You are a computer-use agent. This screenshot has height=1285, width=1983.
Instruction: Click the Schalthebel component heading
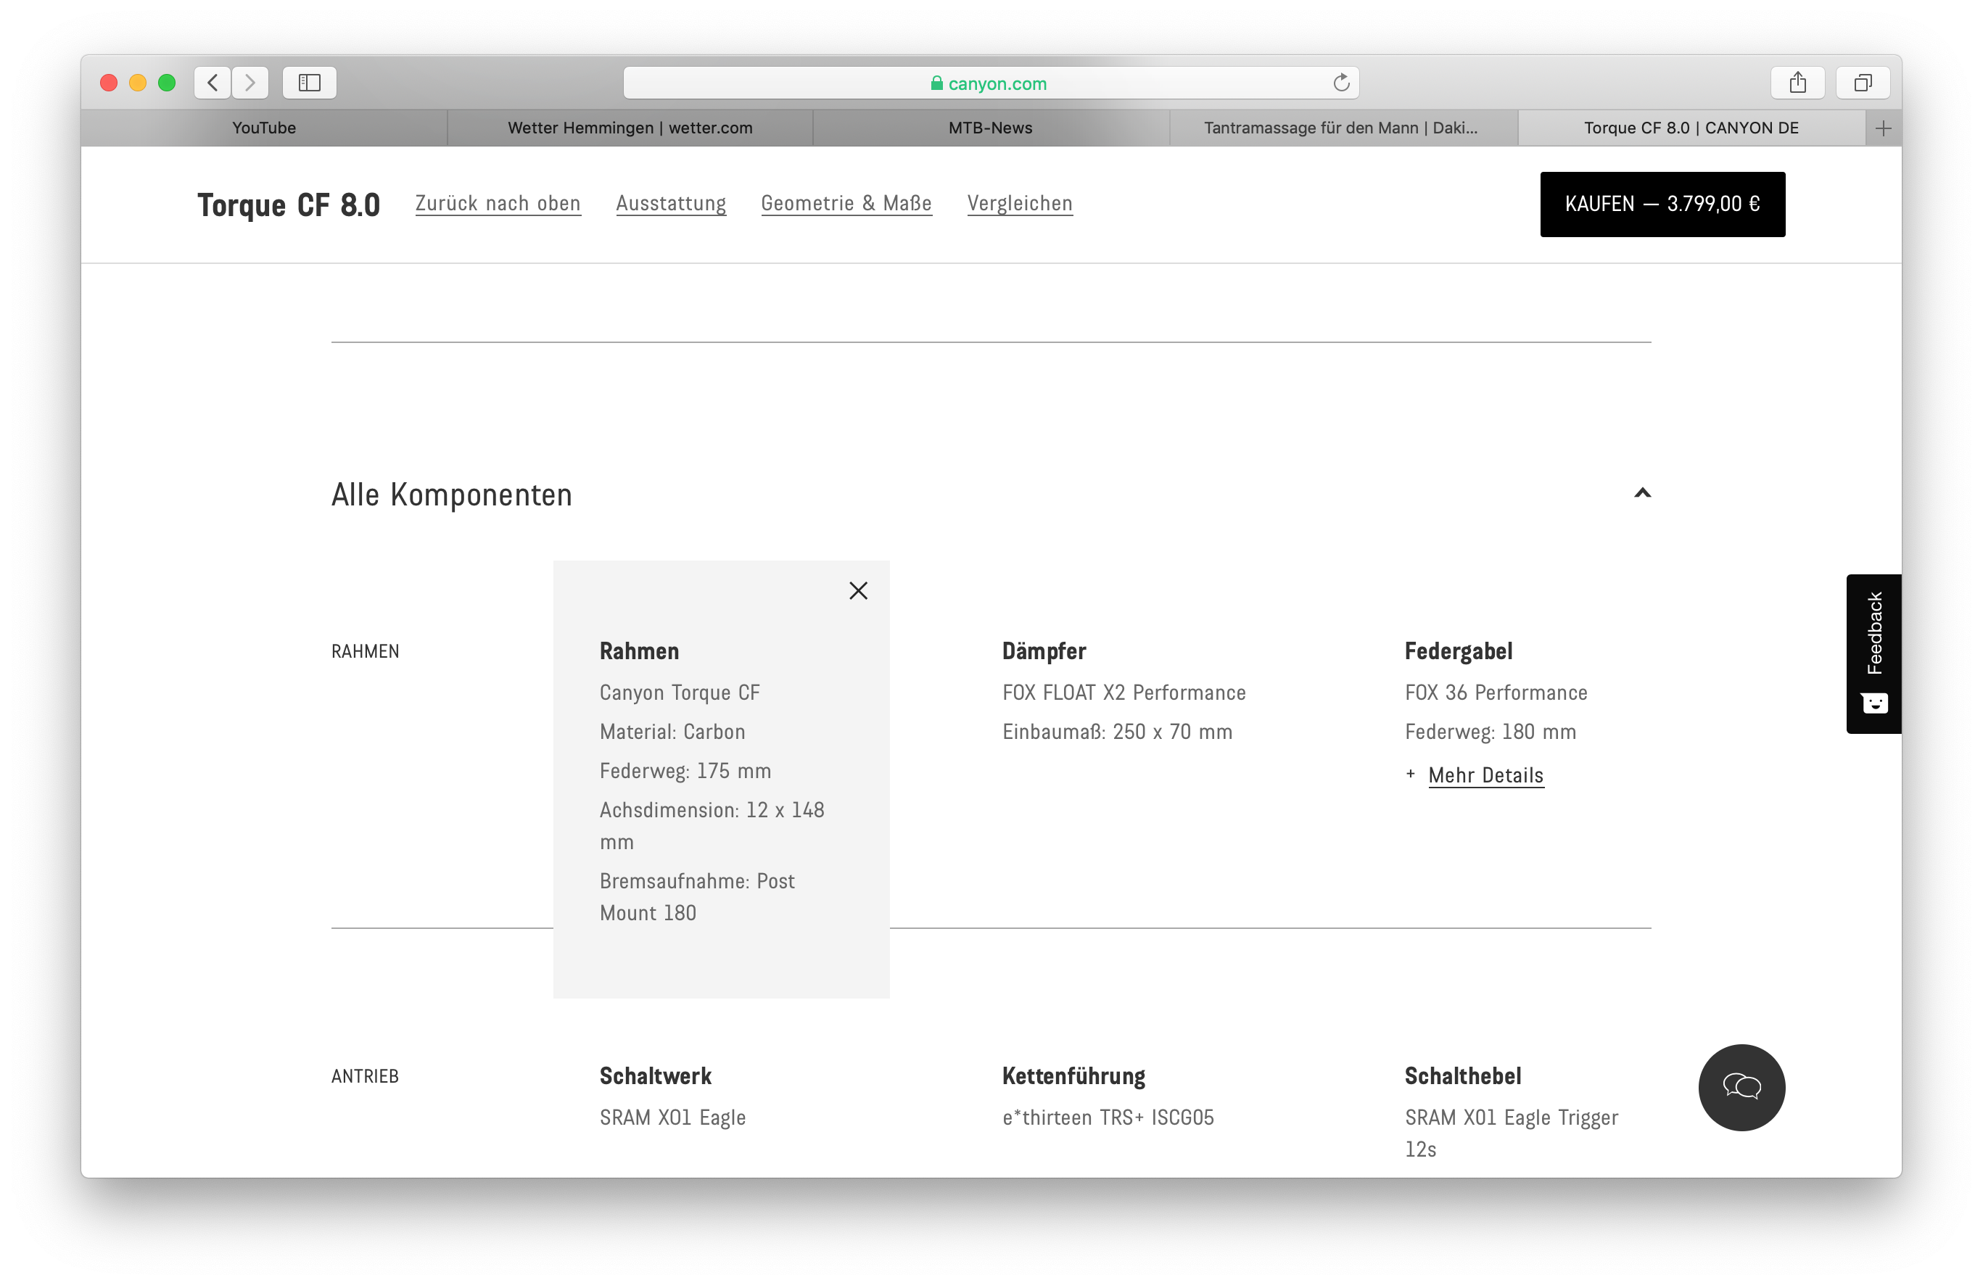[1462, 1076]
